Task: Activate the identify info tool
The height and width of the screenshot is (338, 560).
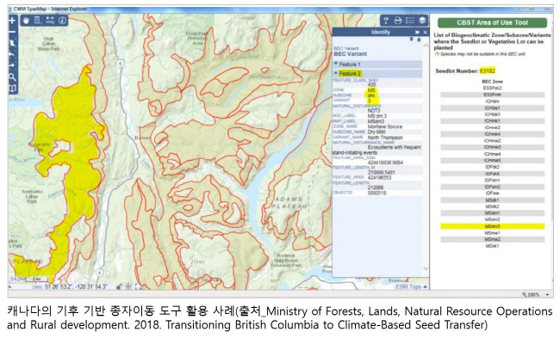Action: pos(63,21)
